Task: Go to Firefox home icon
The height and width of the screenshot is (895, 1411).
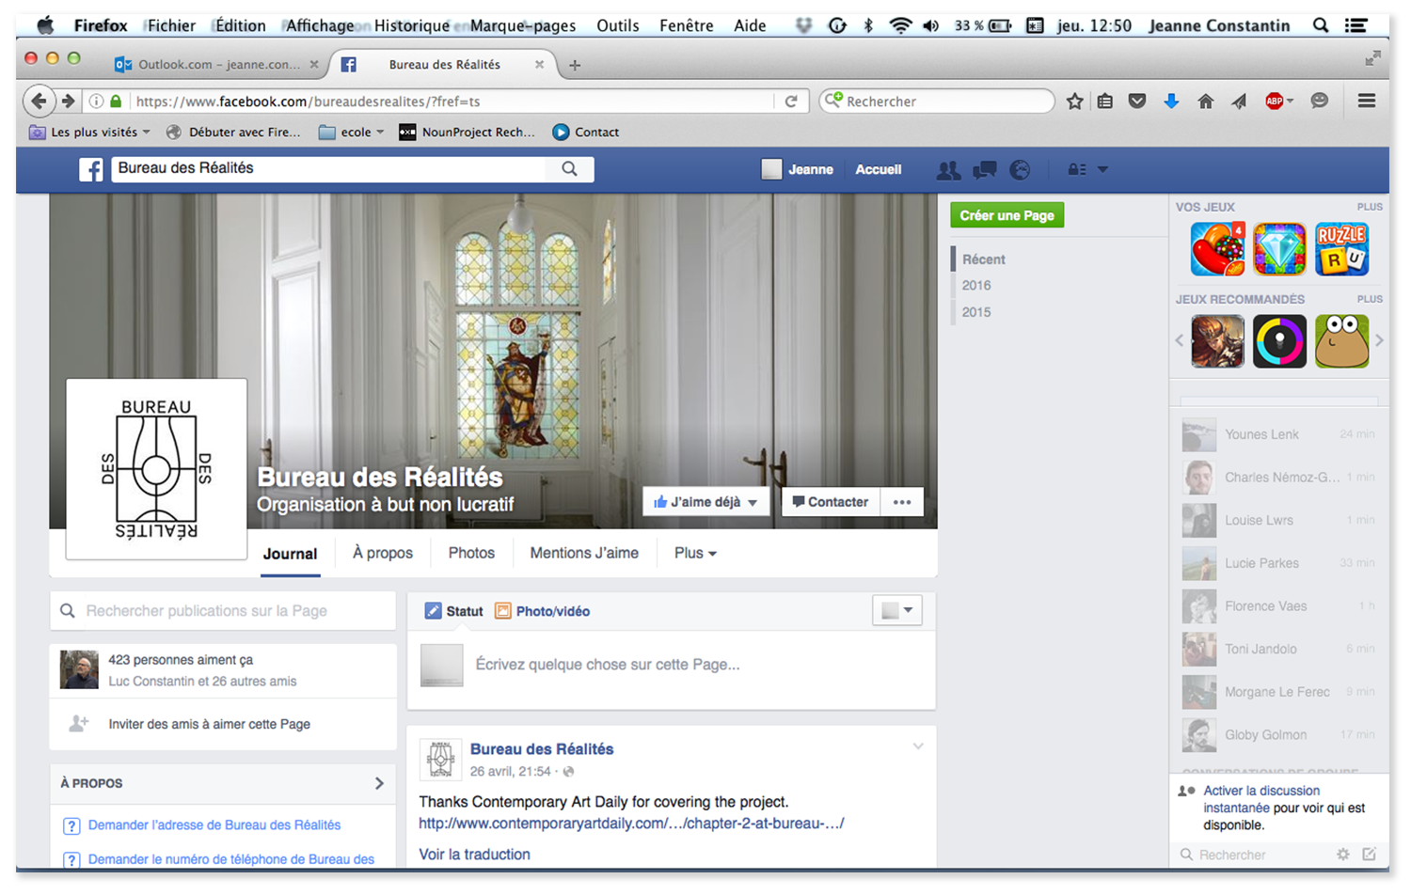Action: [1205, 102]
